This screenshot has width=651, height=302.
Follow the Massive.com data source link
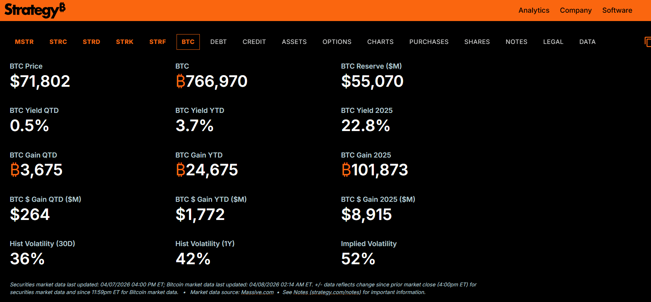pyautogui.click(x=257, y=292)
